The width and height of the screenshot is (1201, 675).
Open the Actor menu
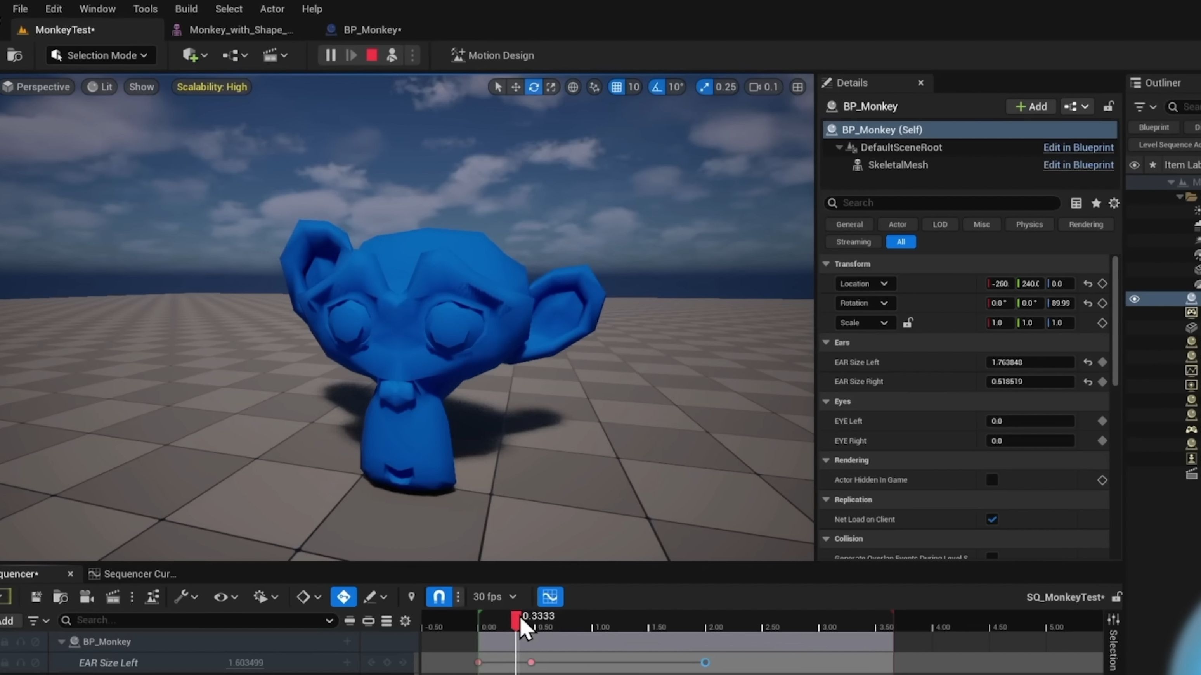pos(272,9)
